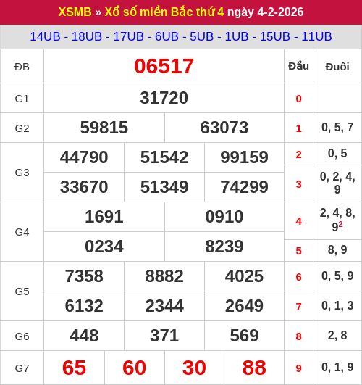
Task: Click the Đuôi value '2, 4, 8, 9²'
Action: (x=337, y=220)
